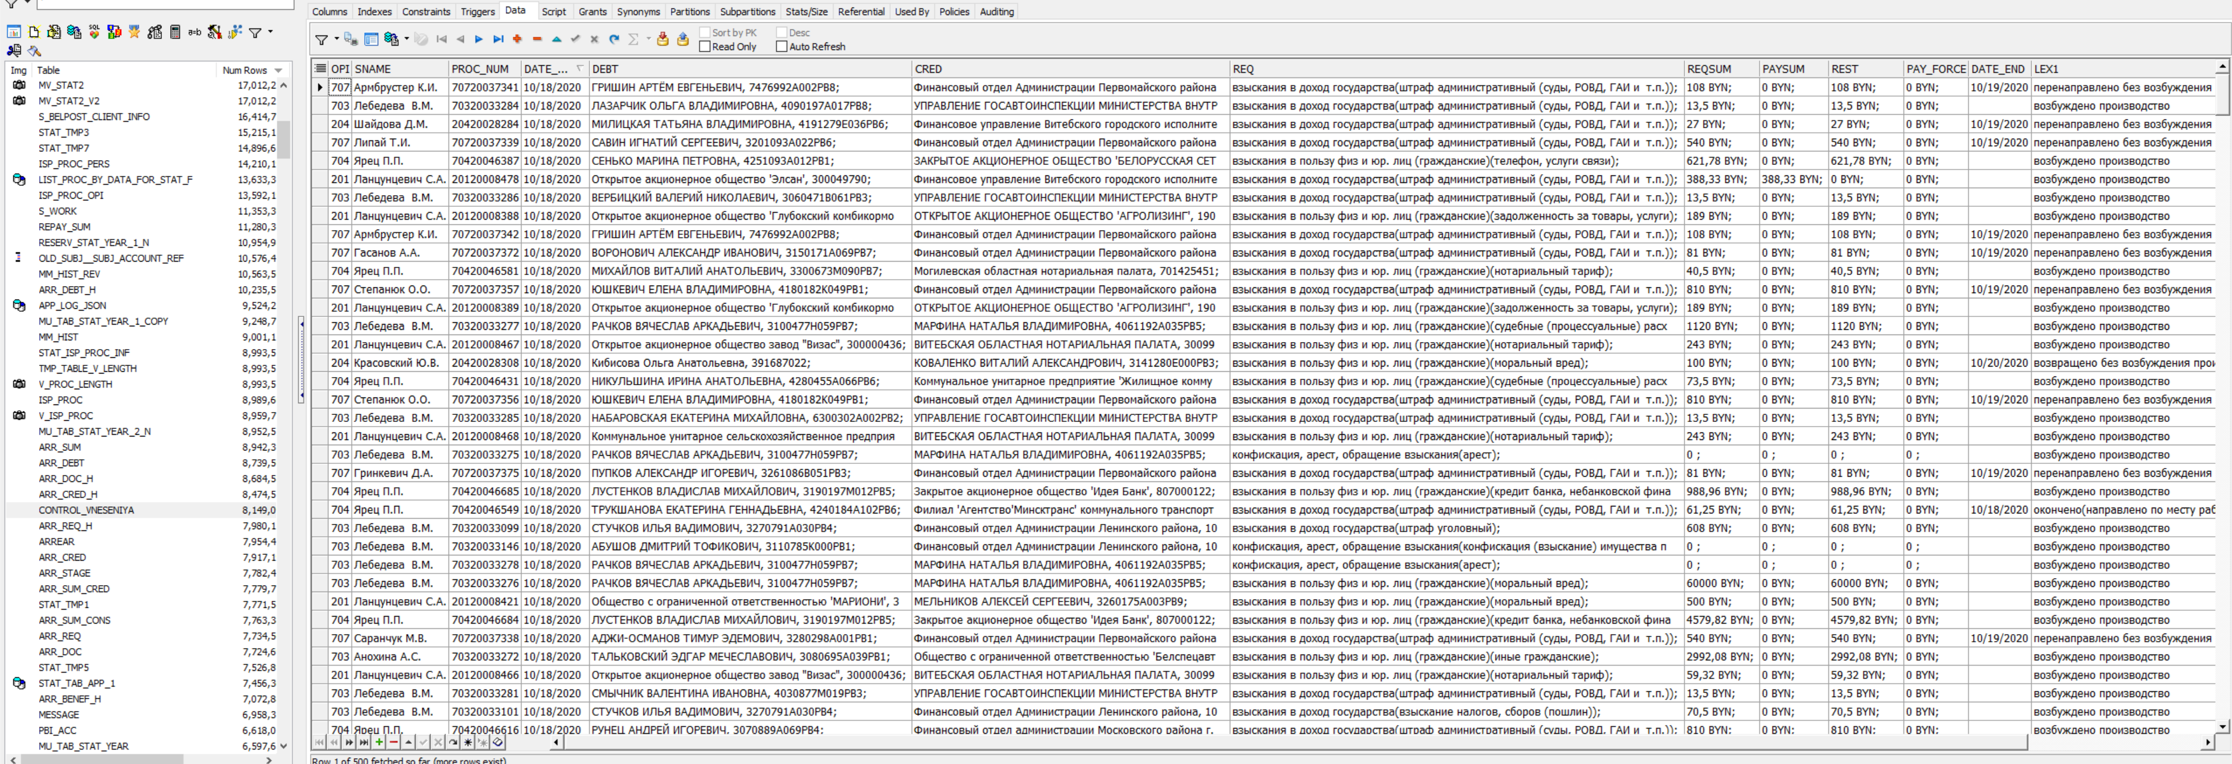Click the blue next-record arrow
This screenshot has width=2232, height=764.
(478, 39)
